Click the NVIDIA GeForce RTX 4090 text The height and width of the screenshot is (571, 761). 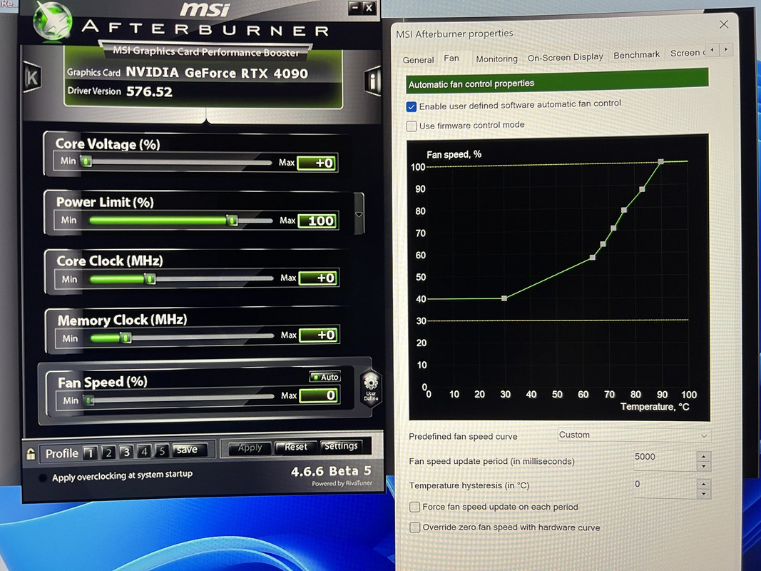pos(217,73)
